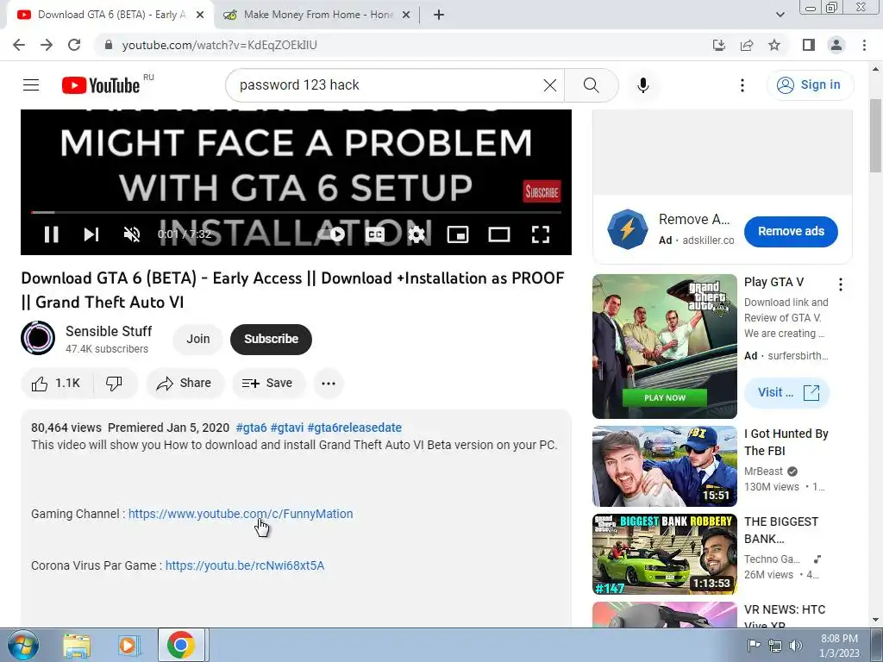Open THE BIGGEST BANK ROBBERY video thumbnail
Image resolution: width=883 pixels, height=662 pixels.
coord(665,554)
